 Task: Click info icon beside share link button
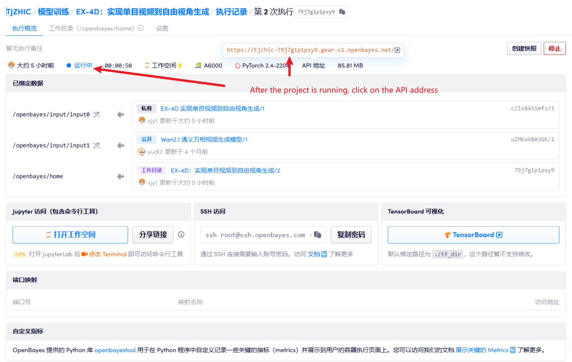pyautogui.click(x=181, y=235)
